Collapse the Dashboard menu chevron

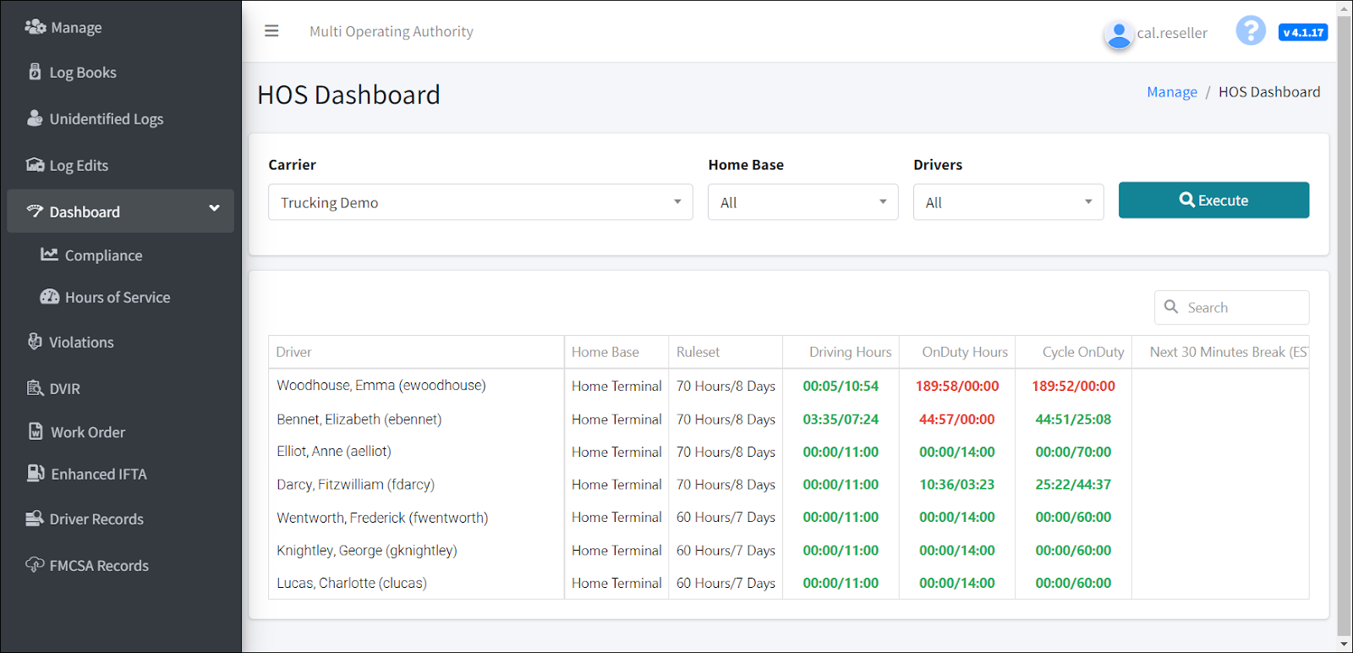[x=214, y=208]
